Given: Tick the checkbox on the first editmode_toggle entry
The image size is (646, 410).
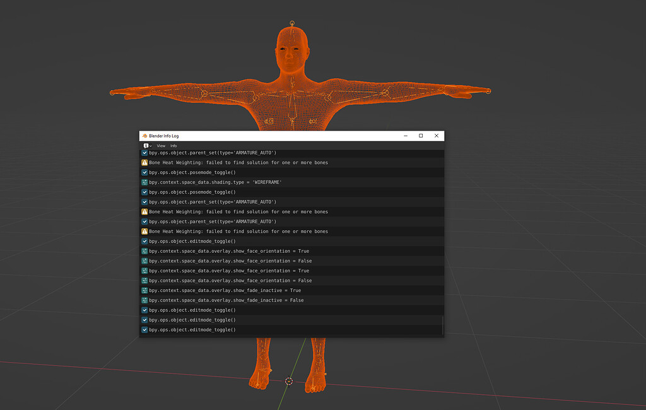Looking at the screenshot, I should pyautogui.click(x=144, y=241).
